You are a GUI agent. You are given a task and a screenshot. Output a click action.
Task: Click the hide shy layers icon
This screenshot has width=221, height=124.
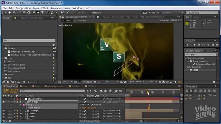(101, 91)
